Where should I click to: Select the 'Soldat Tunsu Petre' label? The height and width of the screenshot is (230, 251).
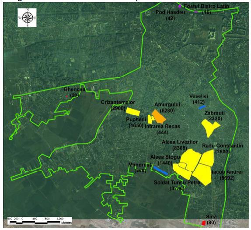[177, 183]
